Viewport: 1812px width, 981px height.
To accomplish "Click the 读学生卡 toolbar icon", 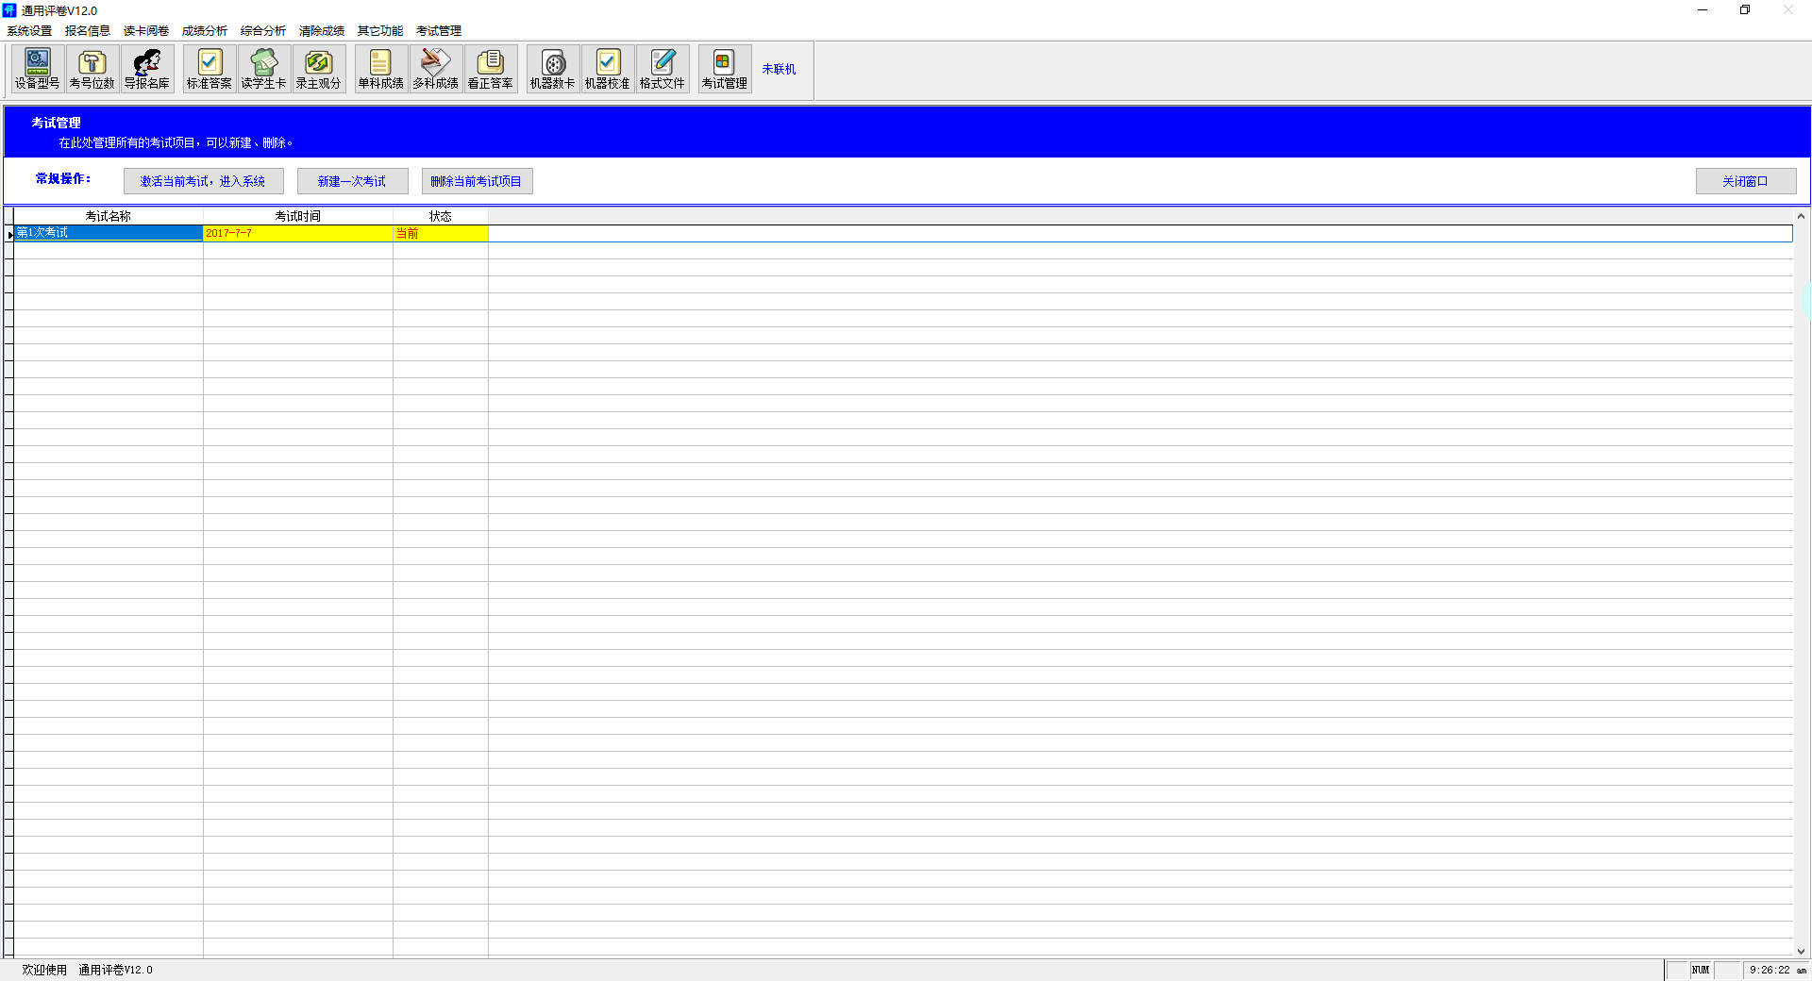I will (264, 70).
